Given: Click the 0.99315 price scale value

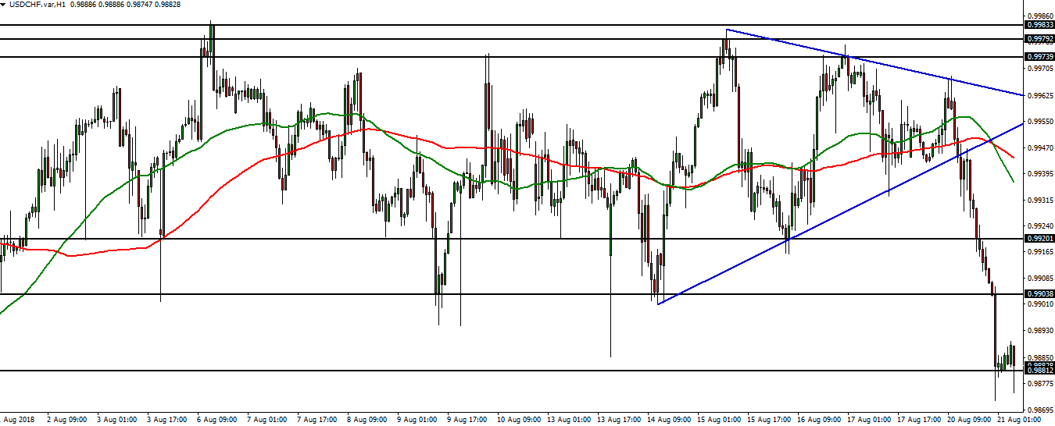Looking at the screenshot, I should point(1042,201).
